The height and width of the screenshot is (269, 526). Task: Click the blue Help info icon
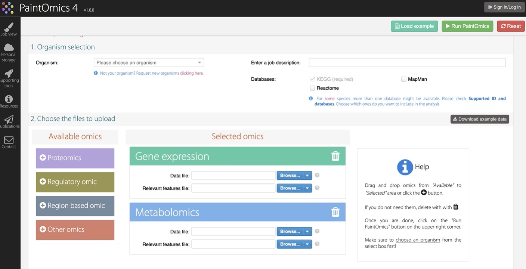pyautogui.click(x=405, y=167)
